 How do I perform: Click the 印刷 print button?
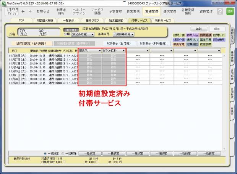coord(198,29)
